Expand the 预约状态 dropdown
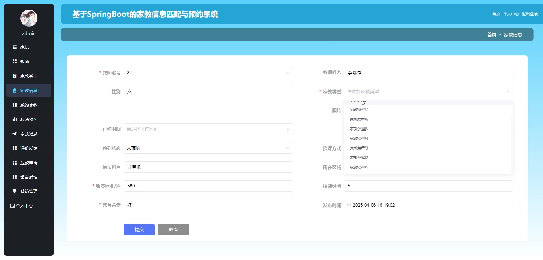Image resolution: width=543 pixels, height=260 pixels. coord(288,148)
